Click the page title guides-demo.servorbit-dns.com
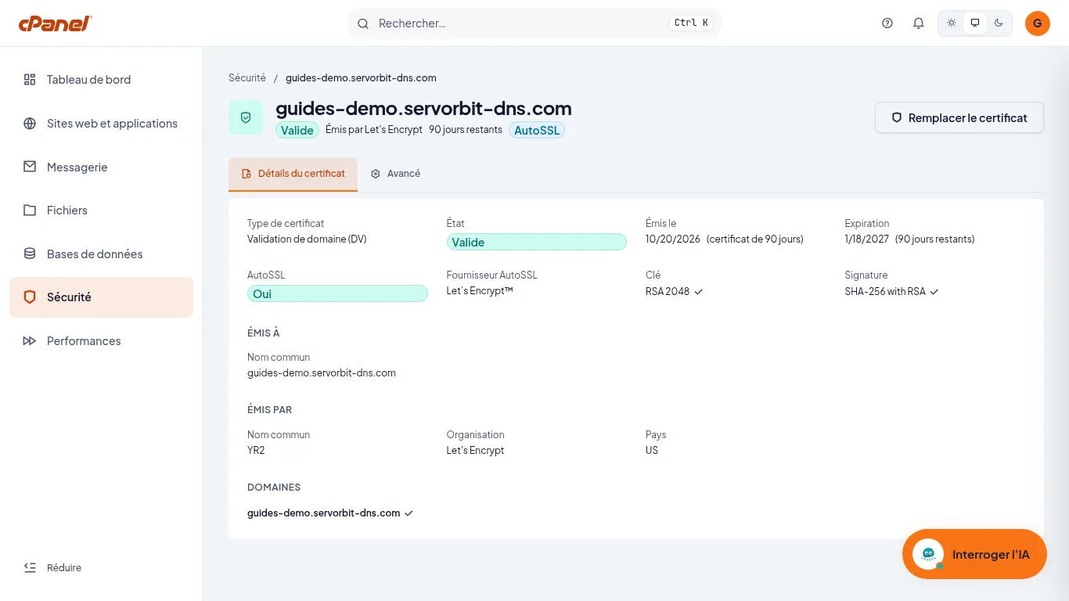The width and height of the screenshot is (1069, 601). pyautogui.click(x=423, y=108)
